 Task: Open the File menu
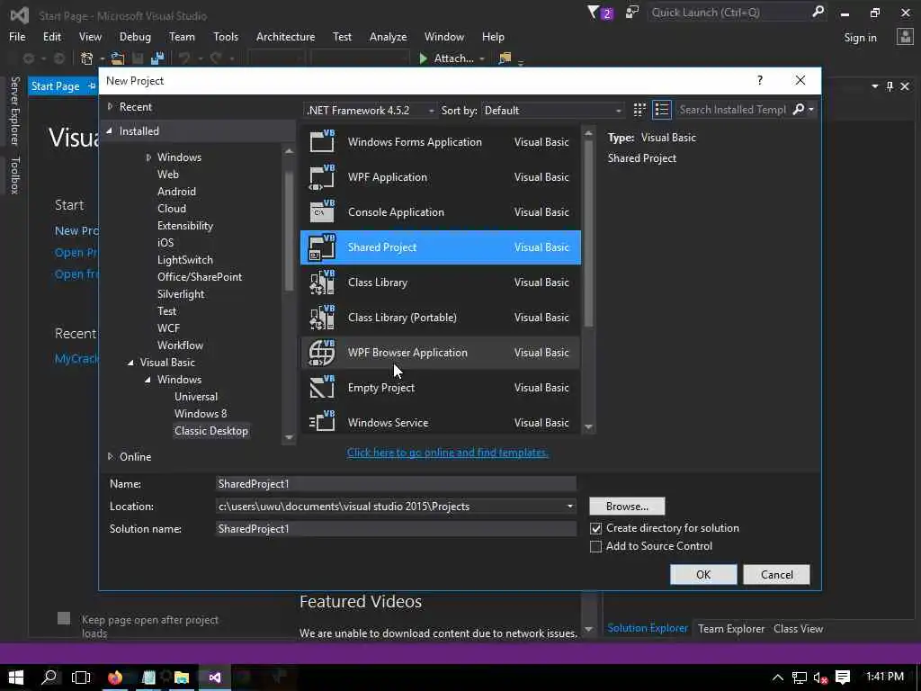tap(17, 36)
